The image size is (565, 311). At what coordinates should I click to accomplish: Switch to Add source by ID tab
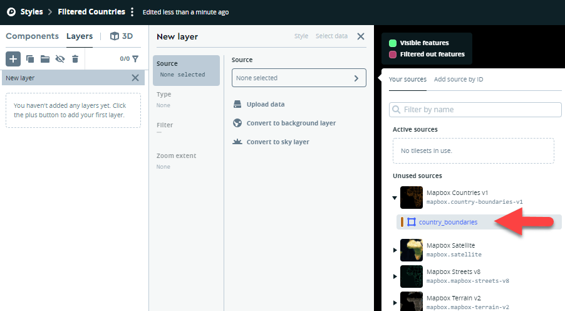[459, 80]
